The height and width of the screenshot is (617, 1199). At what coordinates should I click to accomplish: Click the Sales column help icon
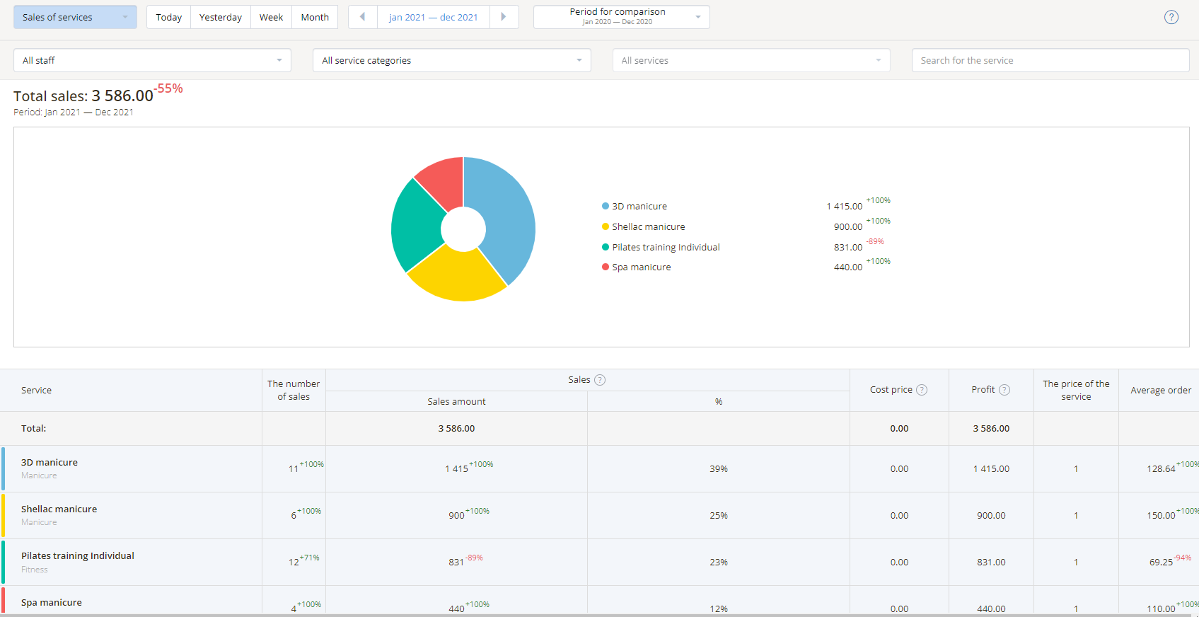(x=600, y=380)
